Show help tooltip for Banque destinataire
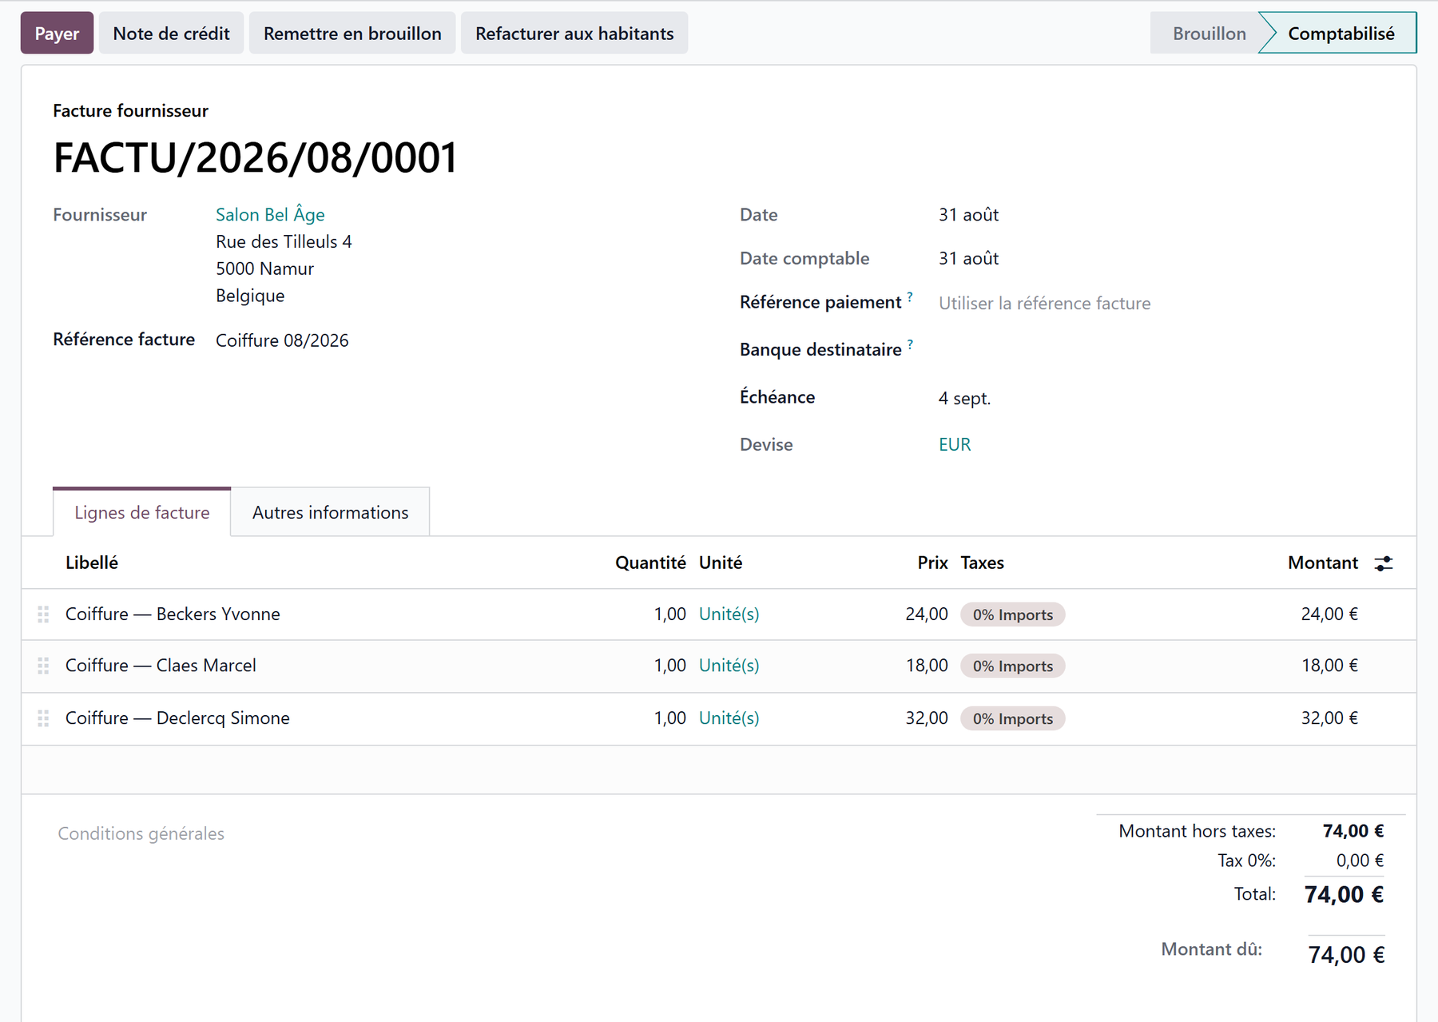This screenshot has width=1438, height=1022. pos(910,344)
